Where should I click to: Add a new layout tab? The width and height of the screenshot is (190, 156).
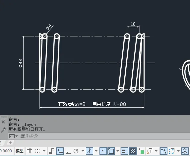click(x=10, y=143)
